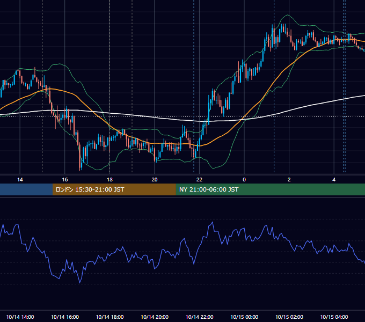Click hour label 4 on price chart axis

(334, 179)
